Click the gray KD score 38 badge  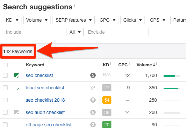pyautogui.click(x=107, y=112)
